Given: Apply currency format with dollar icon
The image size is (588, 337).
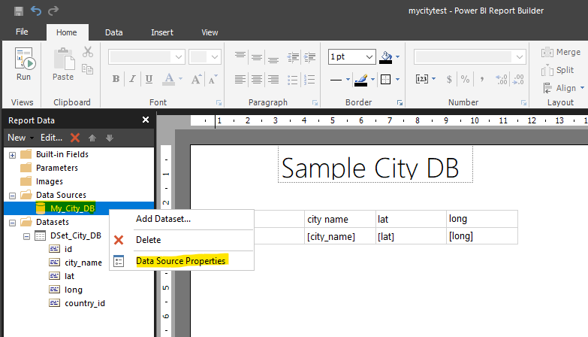Looking at the screenshot, I should (x=449, y=79).
